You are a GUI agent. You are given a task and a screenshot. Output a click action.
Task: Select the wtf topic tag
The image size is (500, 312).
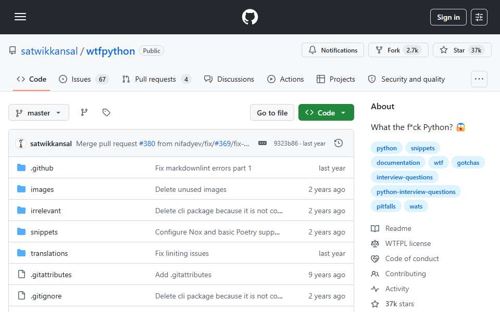click(x=438, y=163)
